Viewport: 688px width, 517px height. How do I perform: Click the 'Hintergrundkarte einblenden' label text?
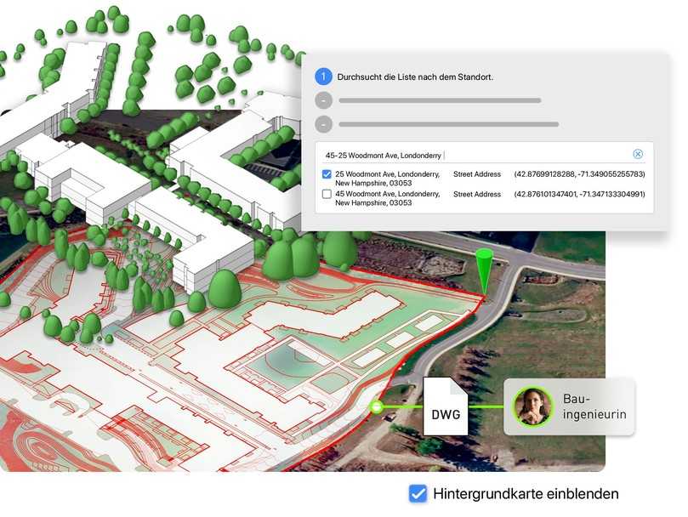coord(526,494)
